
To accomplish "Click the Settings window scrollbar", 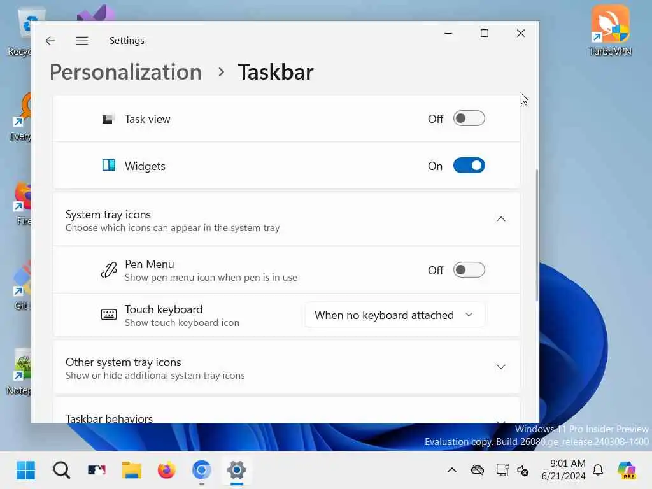I will point(537,235).
